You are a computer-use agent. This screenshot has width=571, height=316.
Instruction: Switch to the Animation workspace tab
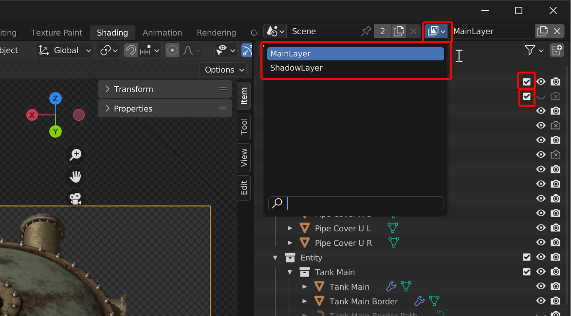[x=162, y=33]
